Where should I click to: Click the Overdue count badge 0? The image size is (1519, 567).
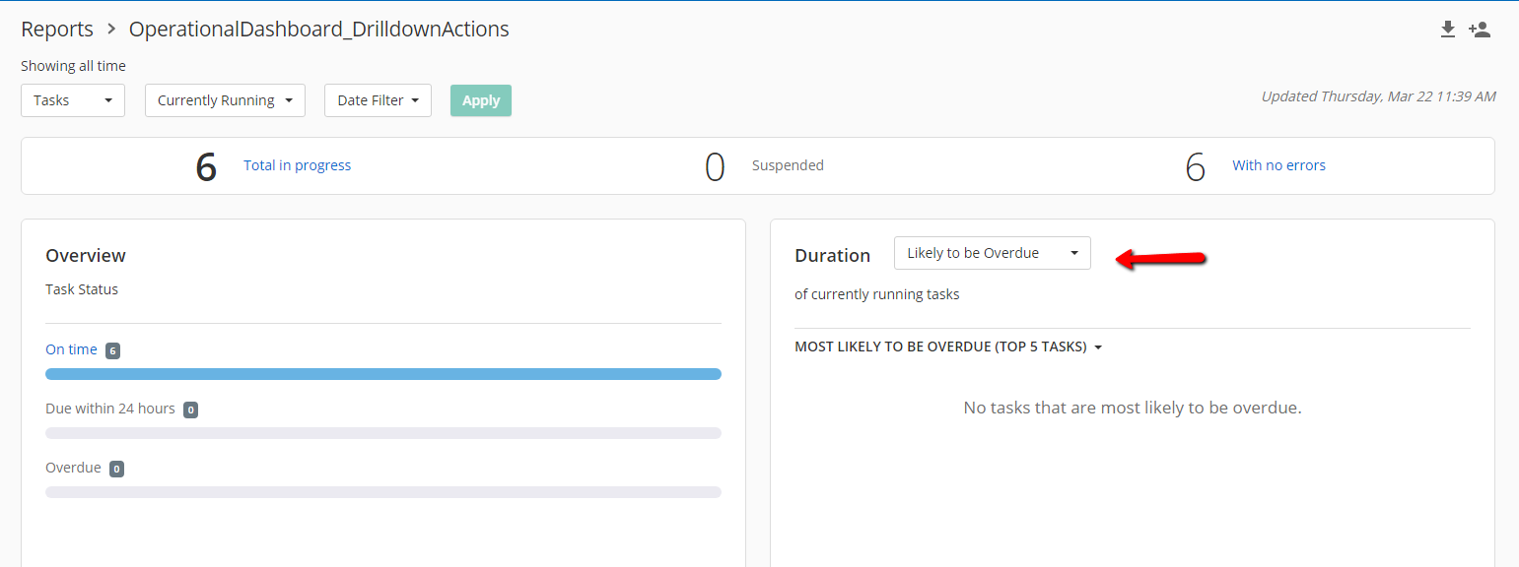coord(116,469)
